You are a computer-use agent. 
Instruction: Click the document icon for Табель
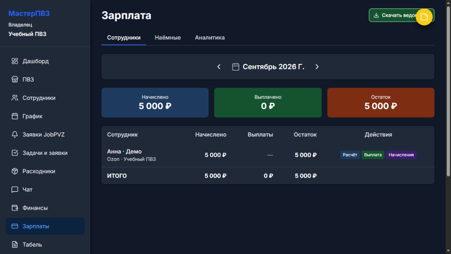tap(15, 245)
